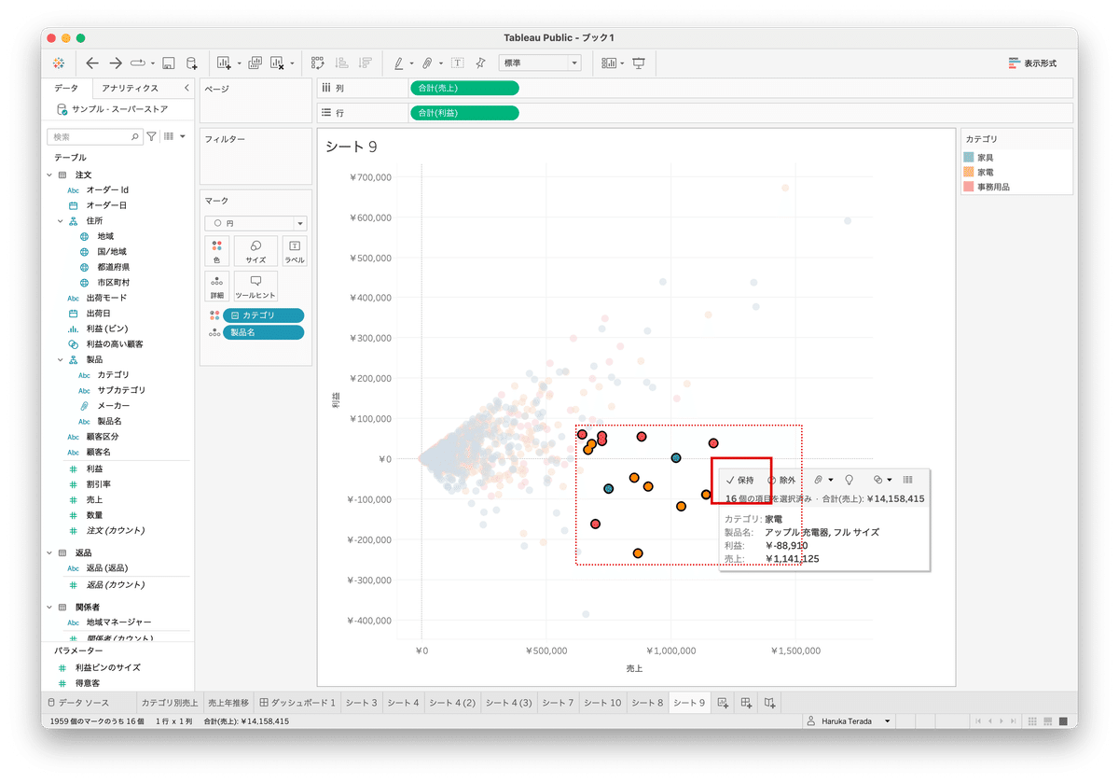Open the Tooltip mark card
Image resolution: width=1119 pixels, height=783 pixels.
pos(256,287)
